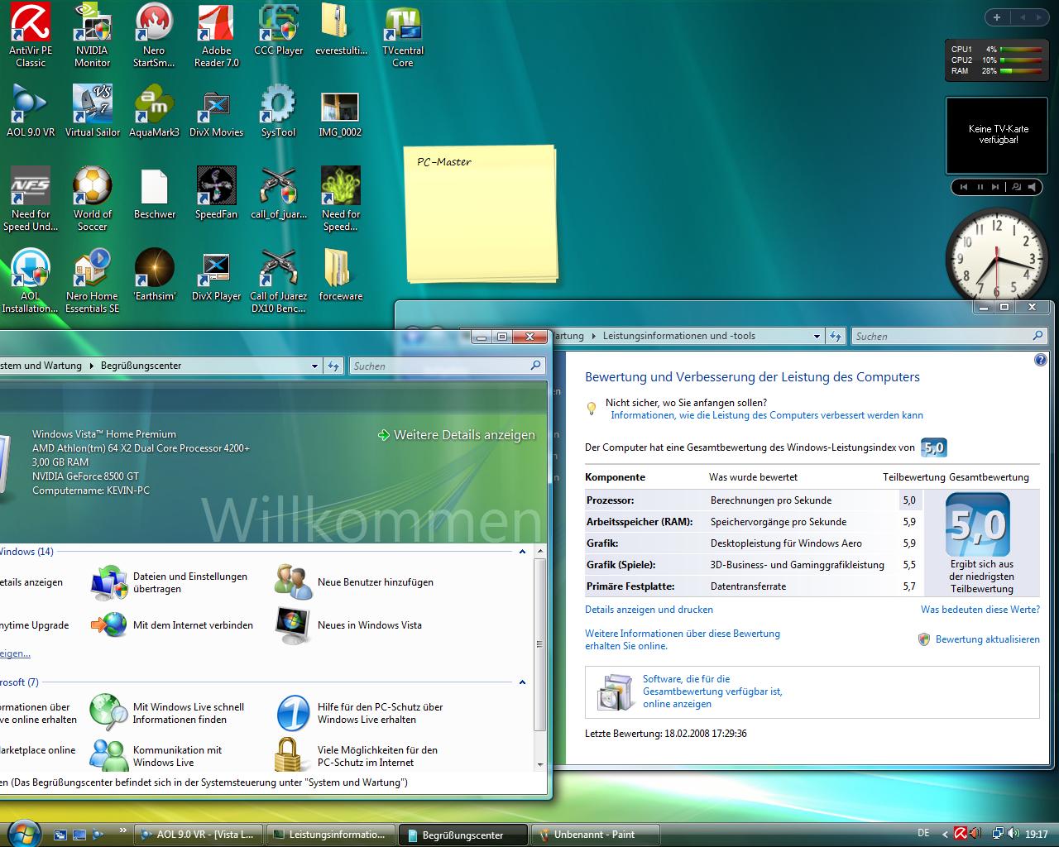Collapse the Erste Schritte mit Windows (14) section
The height and width of the screenshot is (847, 1059).
(522, 551)
